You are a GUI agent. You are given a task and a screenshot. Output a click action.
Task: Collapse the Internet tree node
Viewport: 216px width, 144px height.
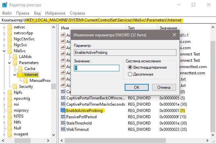click(15, 75)
